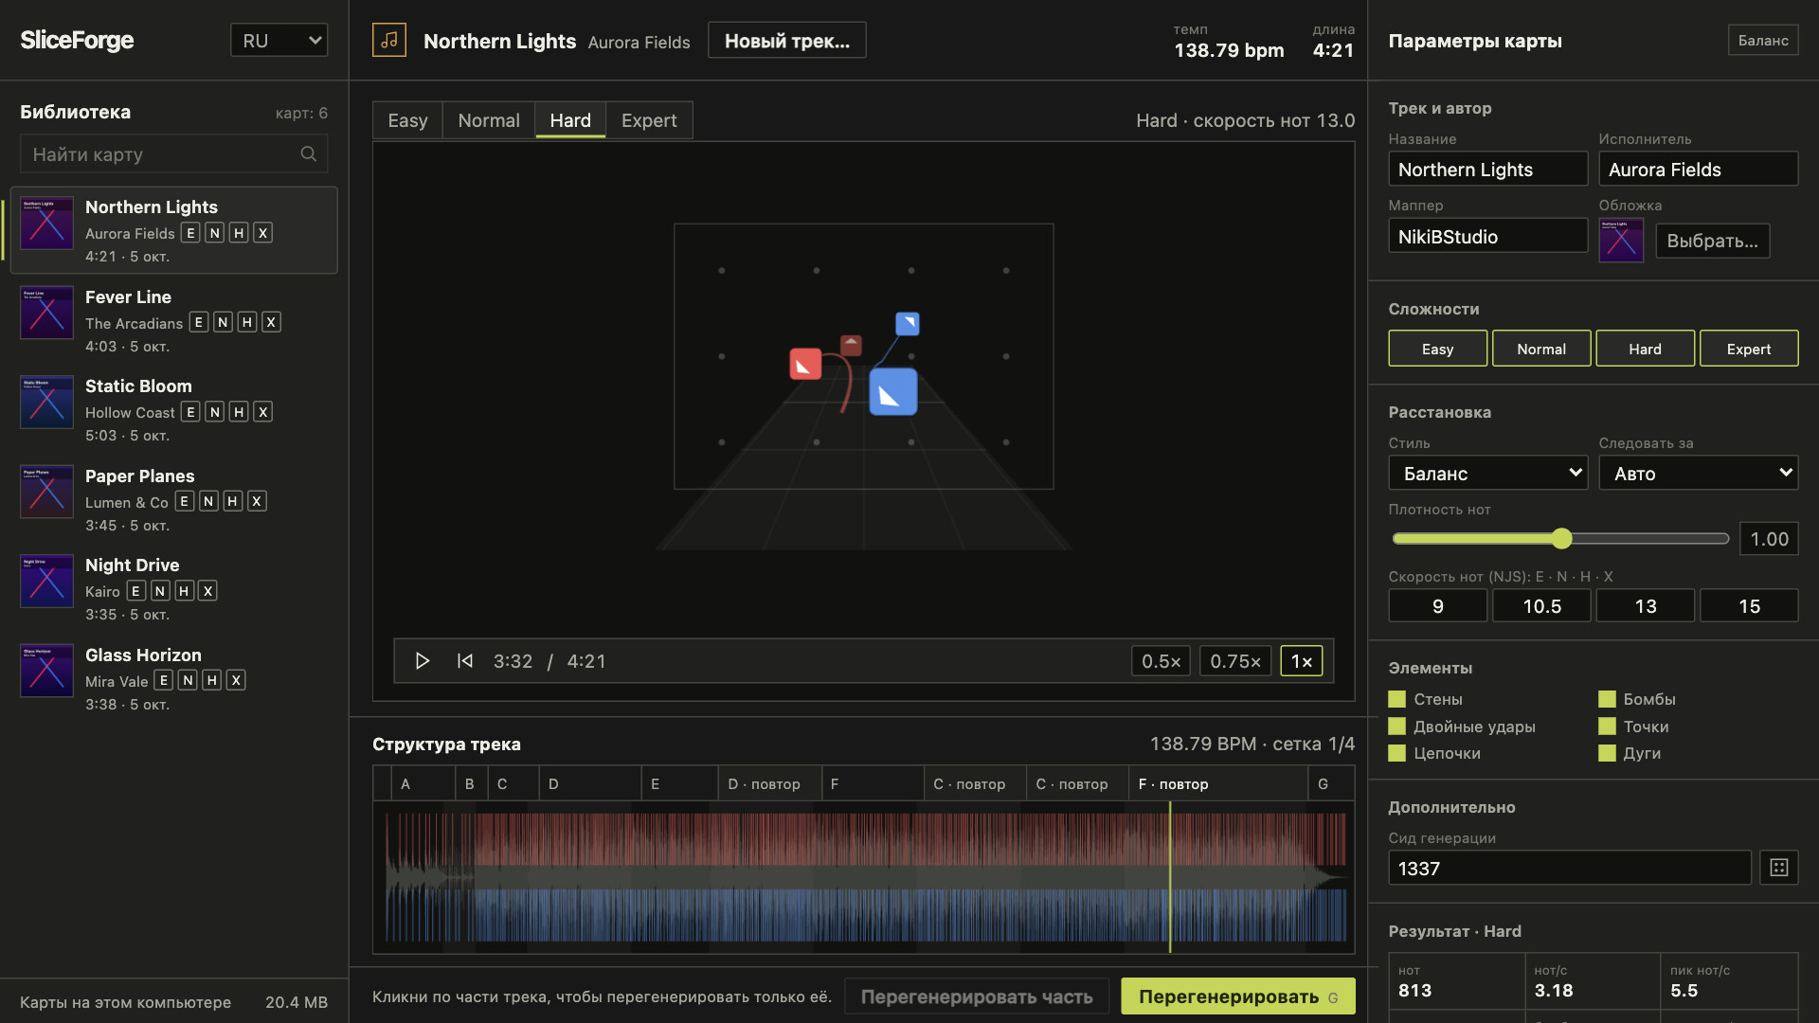
Task: Set playback speed to 0.75×
Action: coord(1234,661)
